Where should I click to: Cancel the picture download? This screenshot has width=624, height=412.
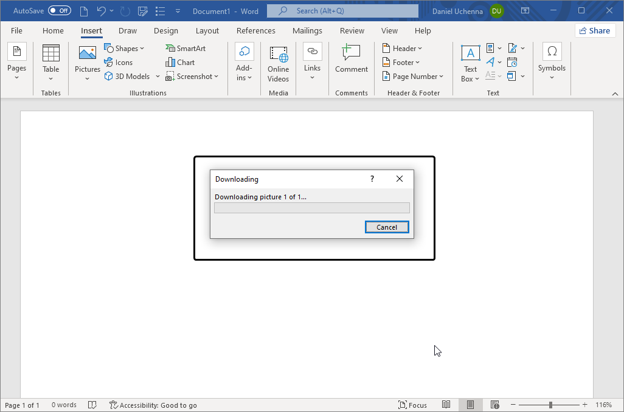[387, 227]
